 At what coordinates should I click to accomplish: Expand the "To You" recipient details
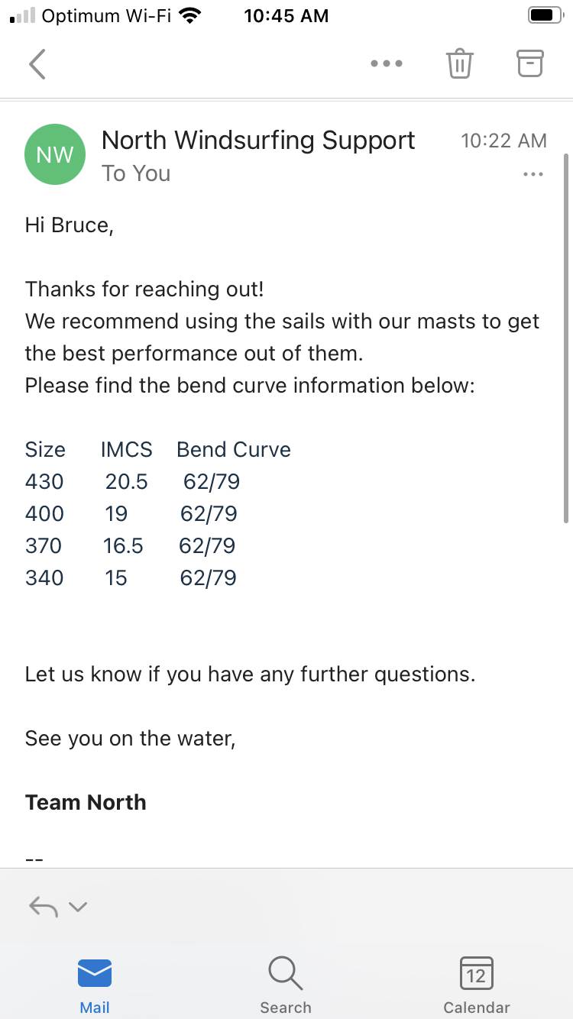click(136, 173)
